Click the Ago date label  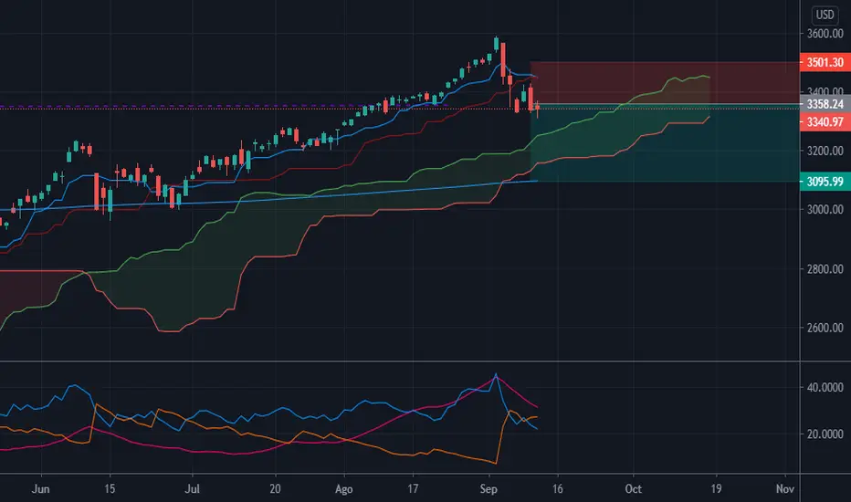click(343, 489)
